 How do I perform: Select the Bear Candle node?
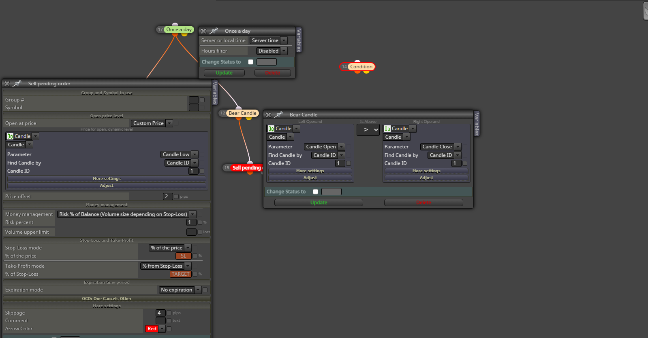242,113
